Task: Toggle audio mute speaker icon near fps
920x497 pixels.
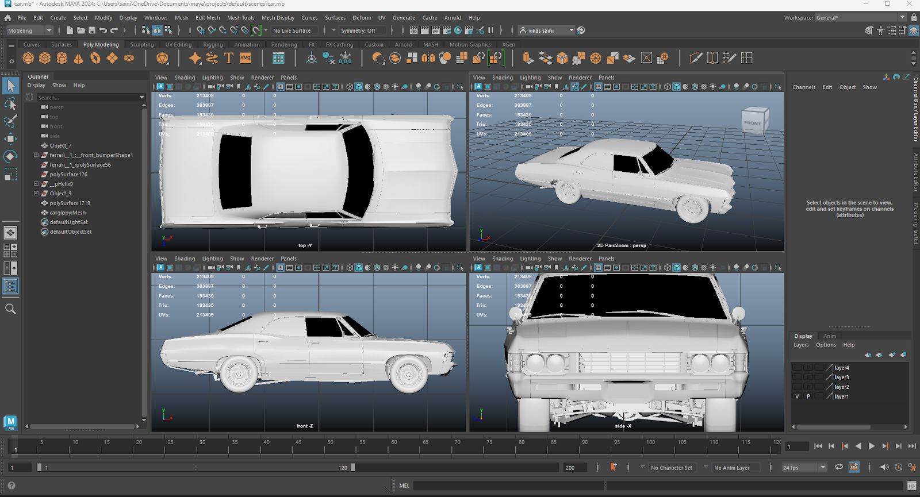Action: [x=884, y=467]
